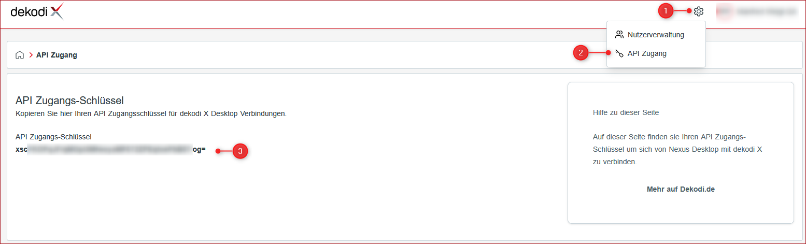This screenshot has width=806, height=244.
Task: Open the settings gear menu
Action: tap(698, 11)
